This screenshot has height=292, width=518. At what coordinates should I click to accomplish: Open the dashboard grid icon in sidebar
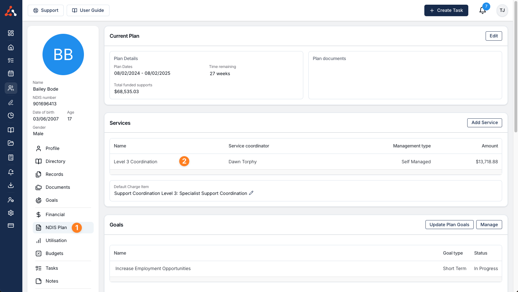pyautogui.click(x=11, y=33)
